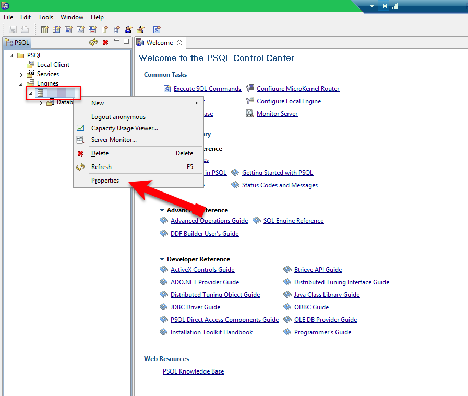Click the New Table toolbar icon
Viewport: 468px width, 396px height.
point(45,30)
